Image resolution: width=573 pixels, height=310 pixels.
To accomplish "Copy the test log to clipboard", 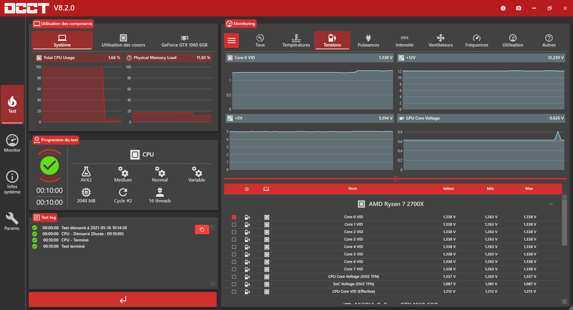I will [x=202, y=230].
